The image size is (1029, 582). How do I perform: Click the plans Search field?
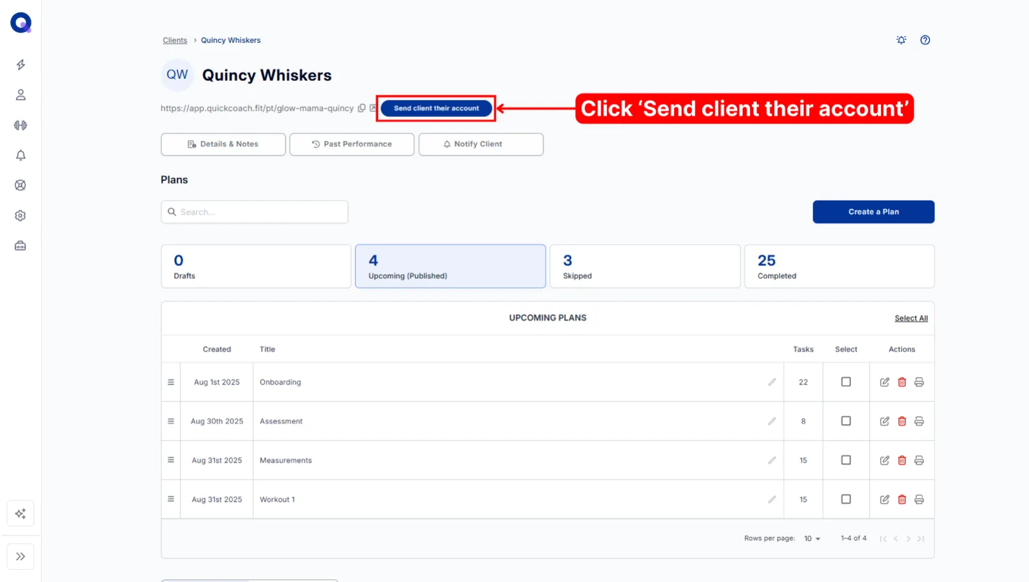[x=255, y=212]
